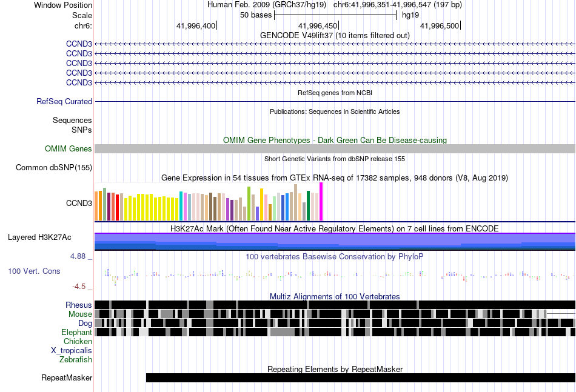Viewport: 576px width, 392px height.
Task: Click the hg19 label beside the scale bar
Action: tap(410, 15)
